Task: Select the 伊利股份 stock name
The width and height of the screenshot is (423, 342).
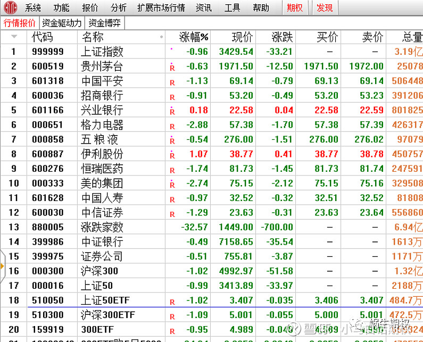Action: tap(102, 154)
